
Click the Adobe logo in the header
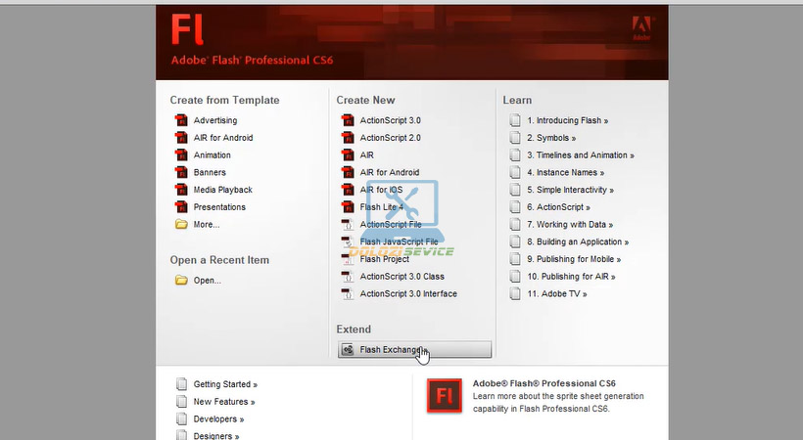coord(642,27)
